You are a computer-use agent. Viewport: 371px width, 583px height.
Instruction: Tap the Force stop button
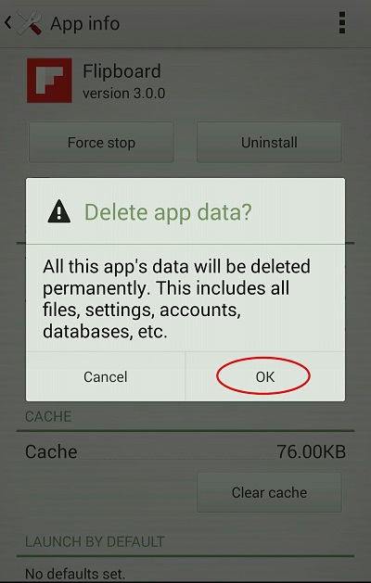click(x=101, y=143)
